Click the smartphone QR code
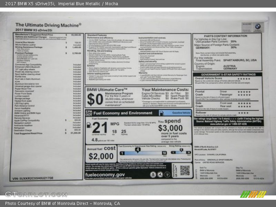276x207 pixels. pos(185,170)
